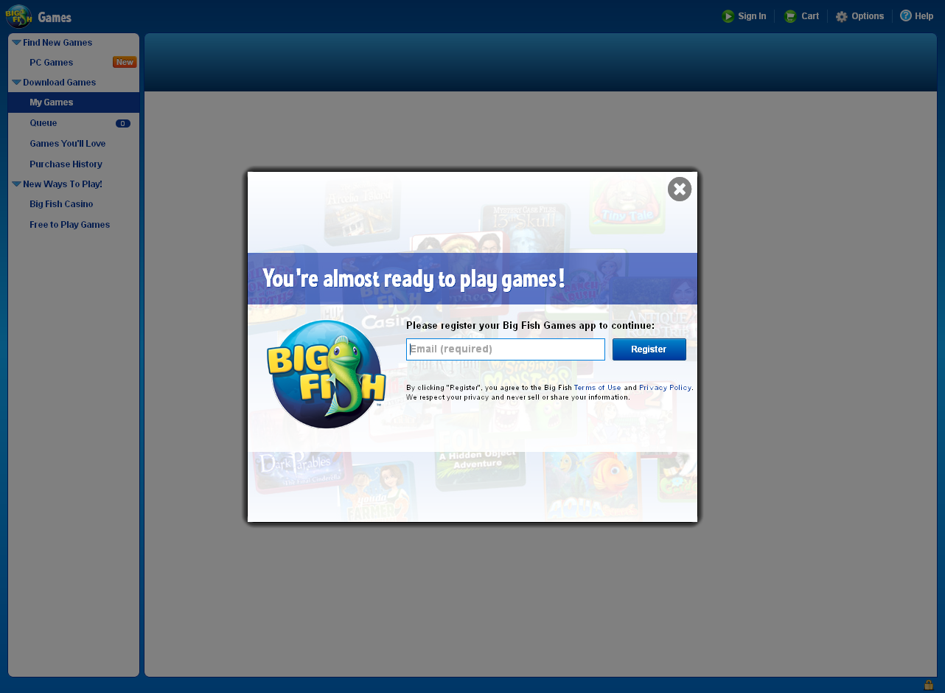
Task: Open Free to Play Games
Action: 70,225
